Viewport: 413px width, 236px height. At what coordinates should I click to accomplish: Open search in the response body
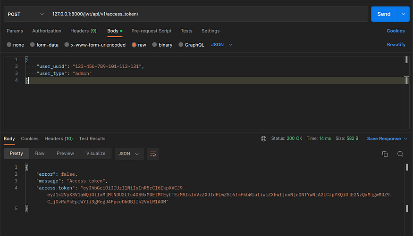pos(400,154)
